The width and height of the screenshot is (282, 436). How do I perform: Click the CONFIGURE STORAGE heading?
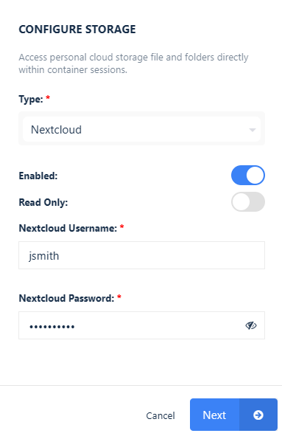point(77,30)
